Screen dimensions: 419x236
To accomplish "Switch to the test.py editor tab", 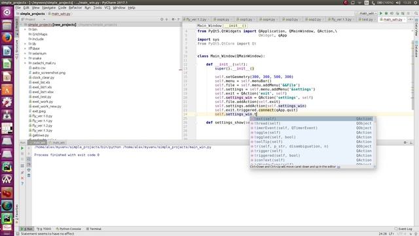I will click(x=367, y=19).
